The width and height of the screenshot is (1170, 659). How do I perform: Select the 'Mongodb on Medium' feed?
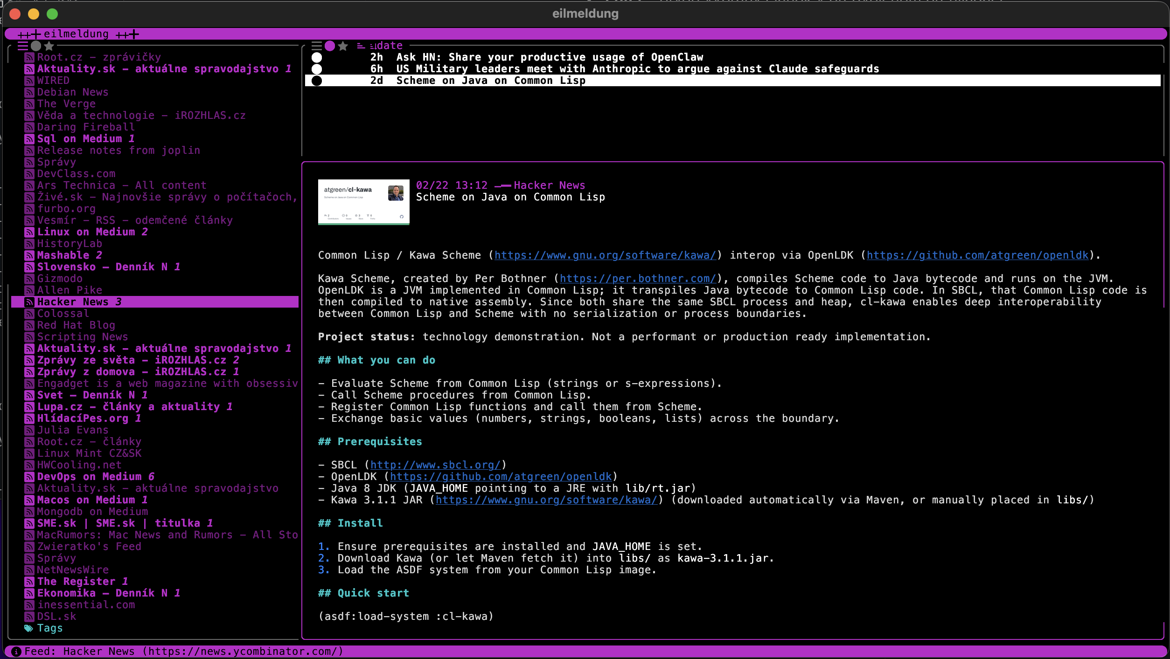click(x=92, y=512)
